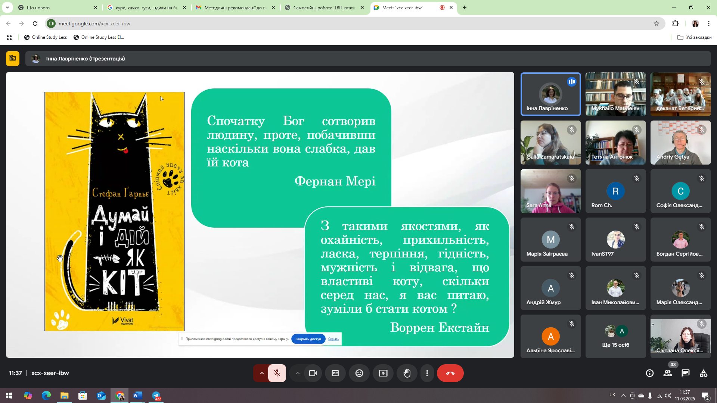Viewport: 717px width, 403px height.
Task: Open the 'Ще 15 осіб' tile
Action: tap(616, 337)
